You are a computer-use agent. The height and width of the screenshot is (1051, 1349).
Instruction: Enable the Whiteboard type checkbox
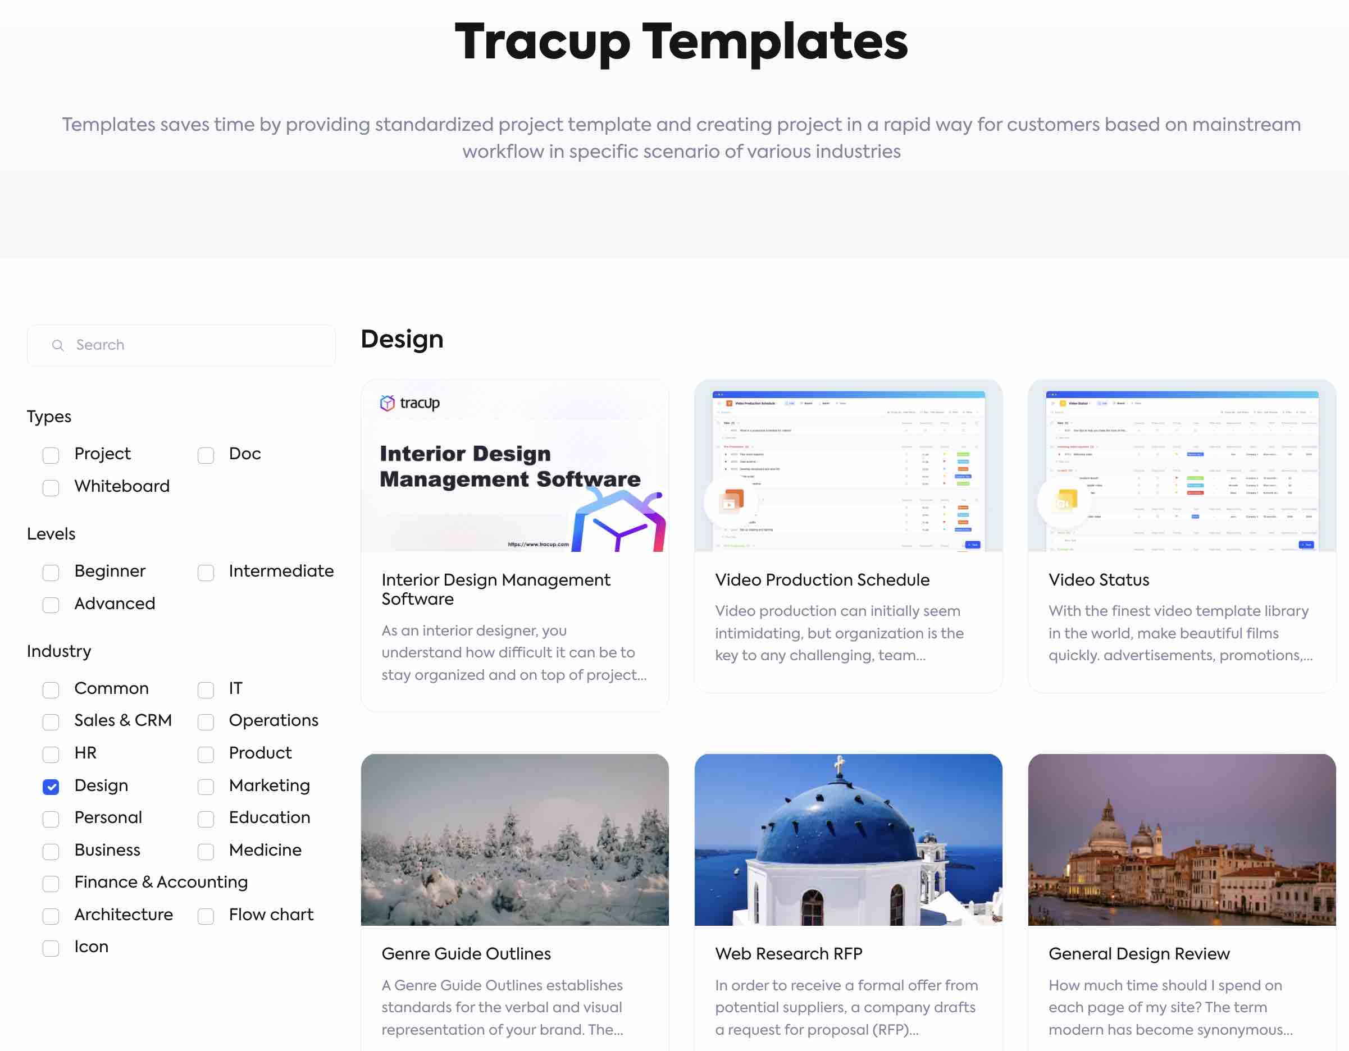(51, 487)
